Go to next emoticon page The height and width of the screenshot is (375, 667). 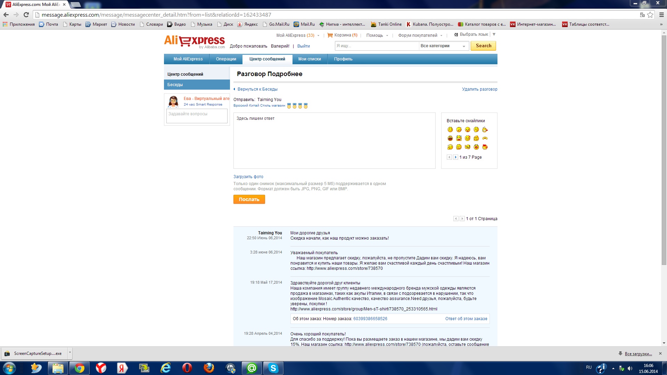455,157
